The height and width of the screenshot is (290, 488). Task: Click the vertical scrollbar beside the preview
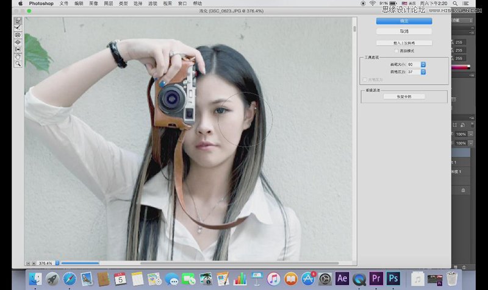[x=354, y=29]
